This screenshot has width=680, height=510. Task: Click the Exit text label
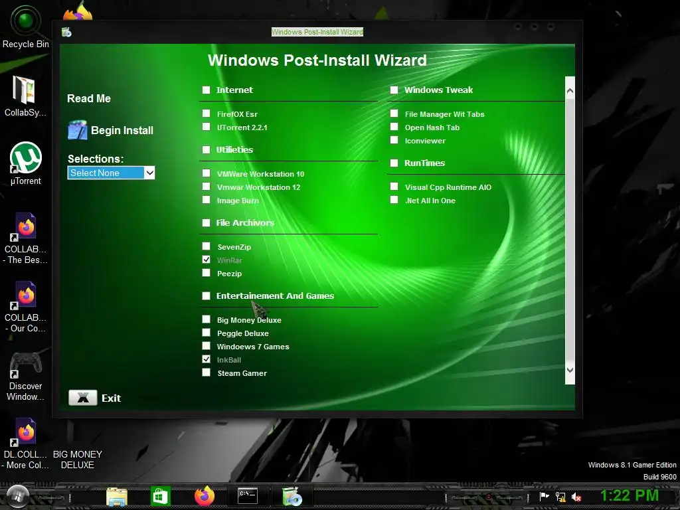pos(111,398)
